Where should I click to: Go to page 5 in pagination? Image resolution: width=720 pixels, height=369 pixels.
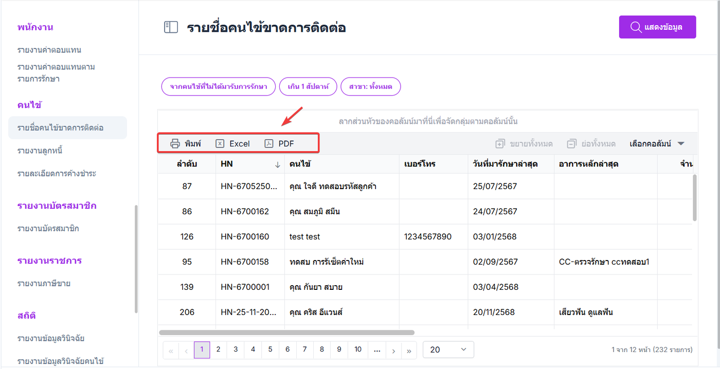point(270,349)
